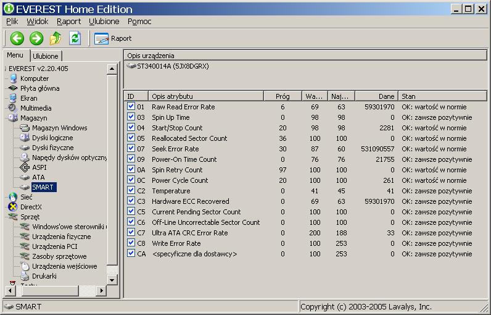Image resolution: width=491 pixels, height=315 pixels.
Task: Open the Raport menu
Action: pyautogui.click(x=68, y=22)
